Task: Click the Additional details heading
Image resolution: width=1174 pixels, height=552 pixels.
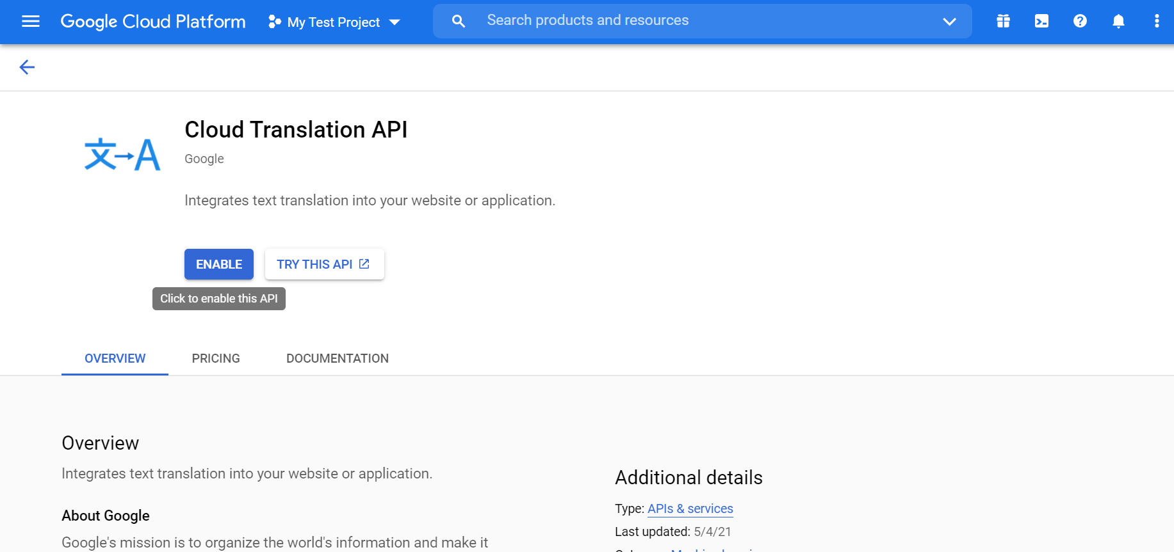Action: [689, 478]
